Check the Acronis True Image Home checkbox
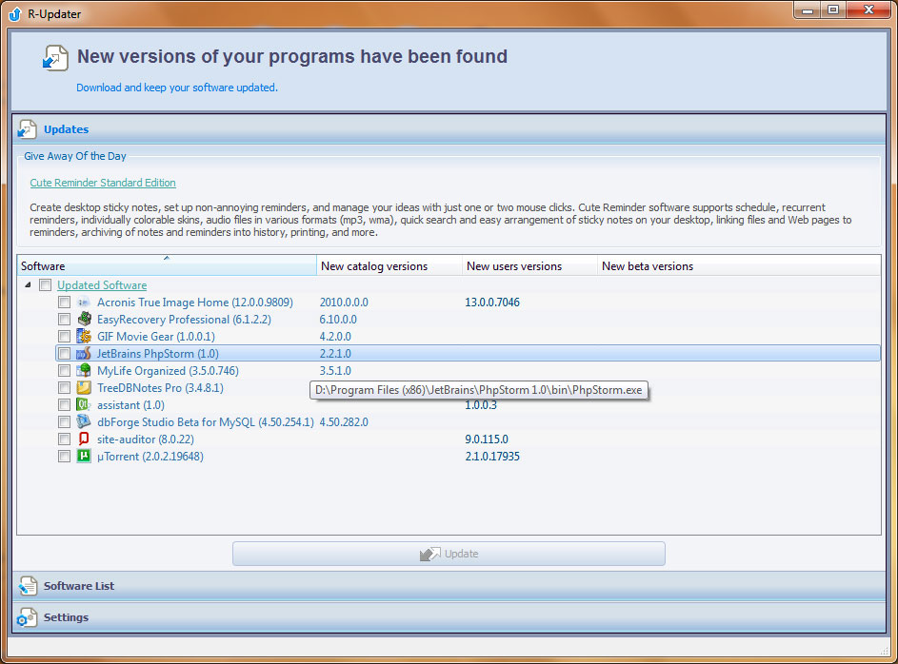This screenshot has height=664, width=898. (x=64, y=302)
